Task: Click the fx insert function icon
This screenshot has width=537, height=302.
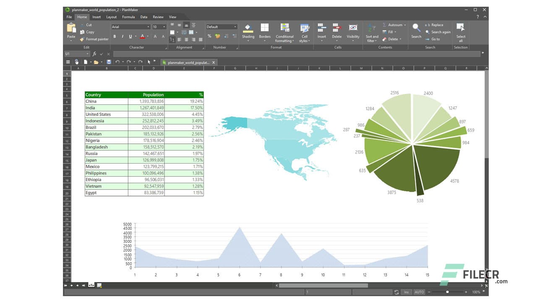Action: (x=94, y=54)
